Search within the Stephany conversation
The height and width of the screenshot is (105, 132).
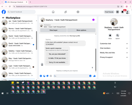click(117, 35)
